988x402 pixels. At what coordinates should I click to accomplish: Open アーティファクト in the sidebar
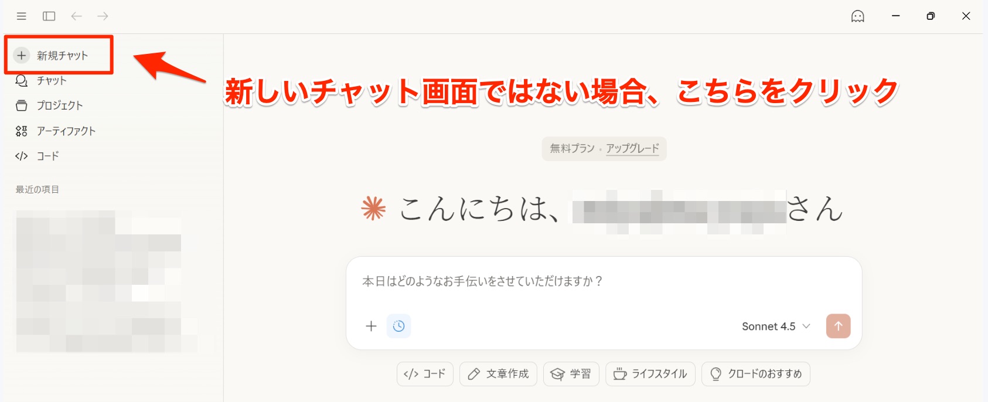(66, 131)
